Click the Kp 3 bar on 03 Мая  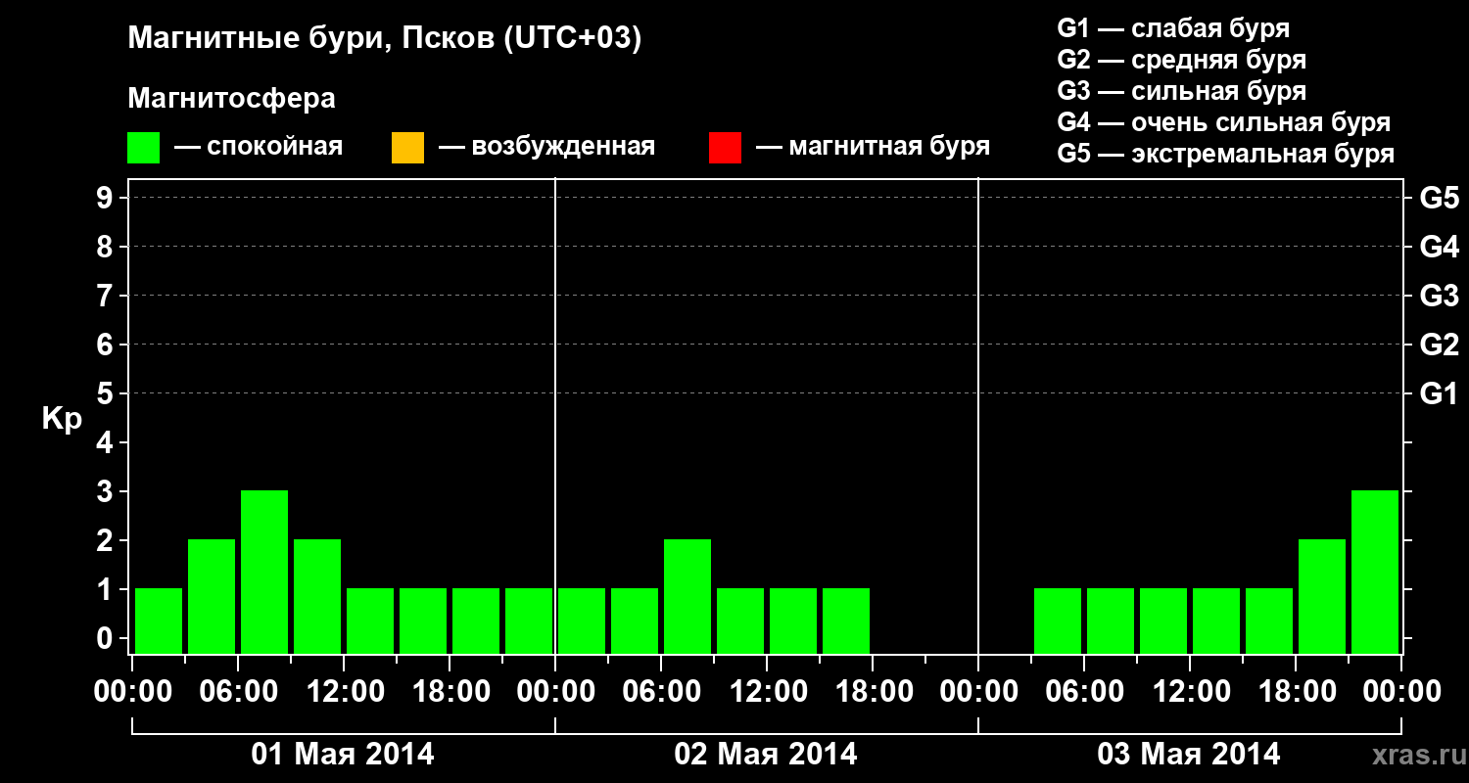tap(1375, 572)
